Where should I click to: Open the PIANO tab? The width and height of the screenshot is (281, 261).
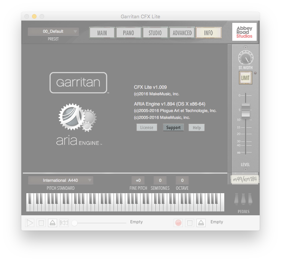click(128, 33)
